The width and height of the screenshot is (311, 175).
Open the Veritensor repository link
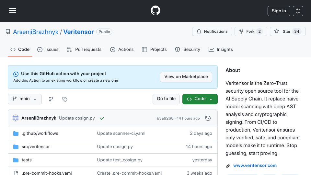coord(78,32)
